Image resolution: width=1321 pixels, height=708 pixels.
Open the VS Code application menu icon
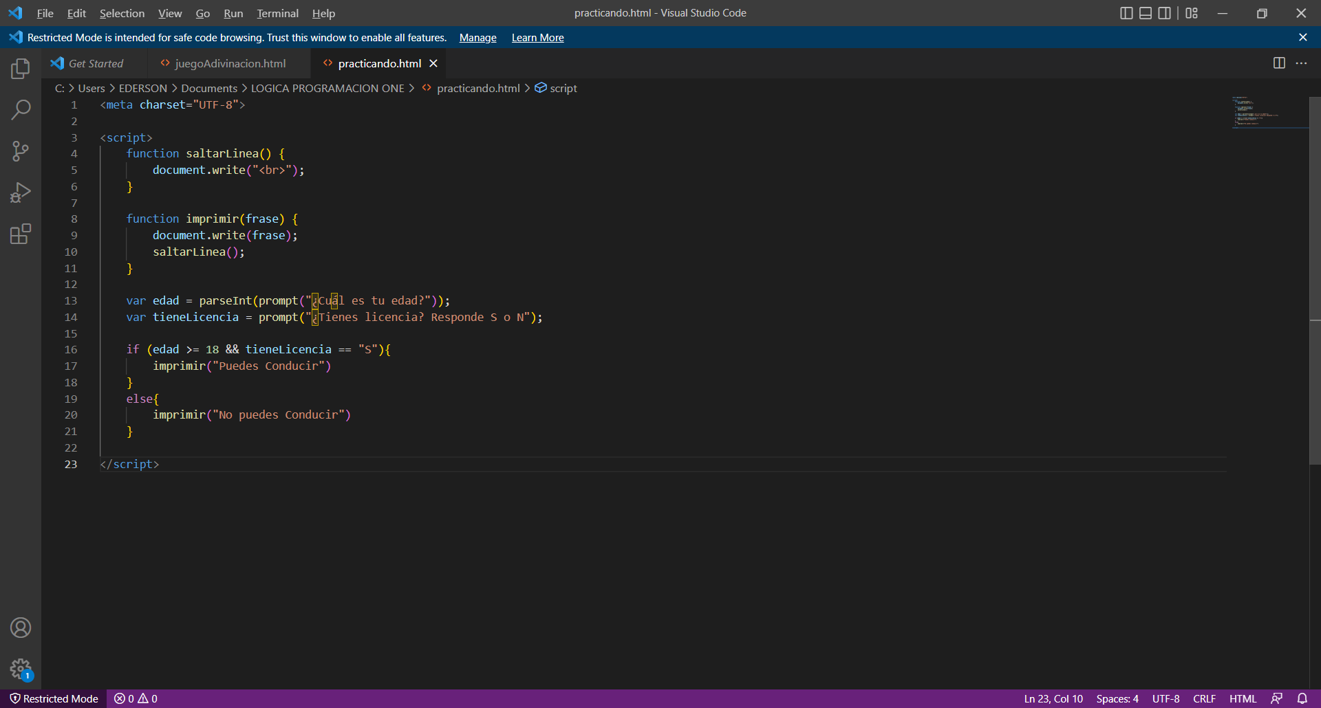point(15,13)
